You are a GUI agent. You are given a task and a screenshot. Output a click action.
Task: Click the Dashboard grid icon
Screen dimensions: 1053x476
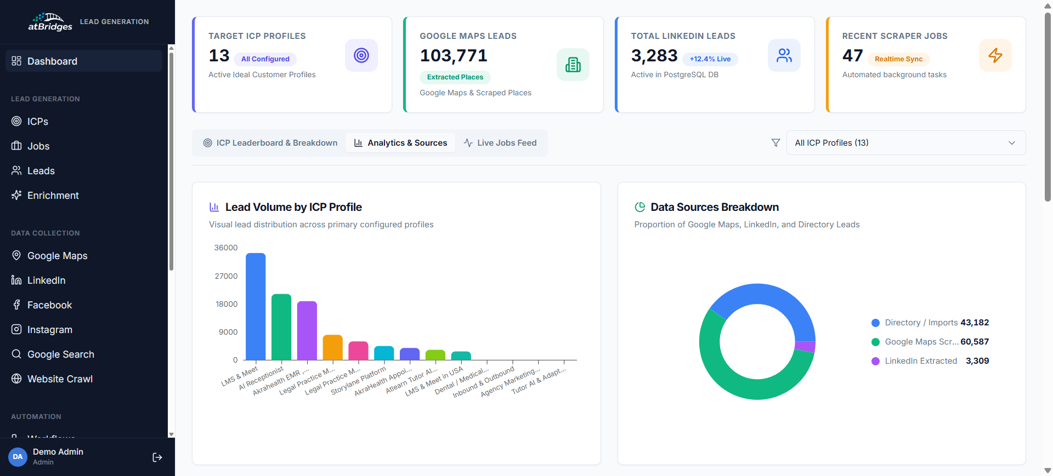16,61
